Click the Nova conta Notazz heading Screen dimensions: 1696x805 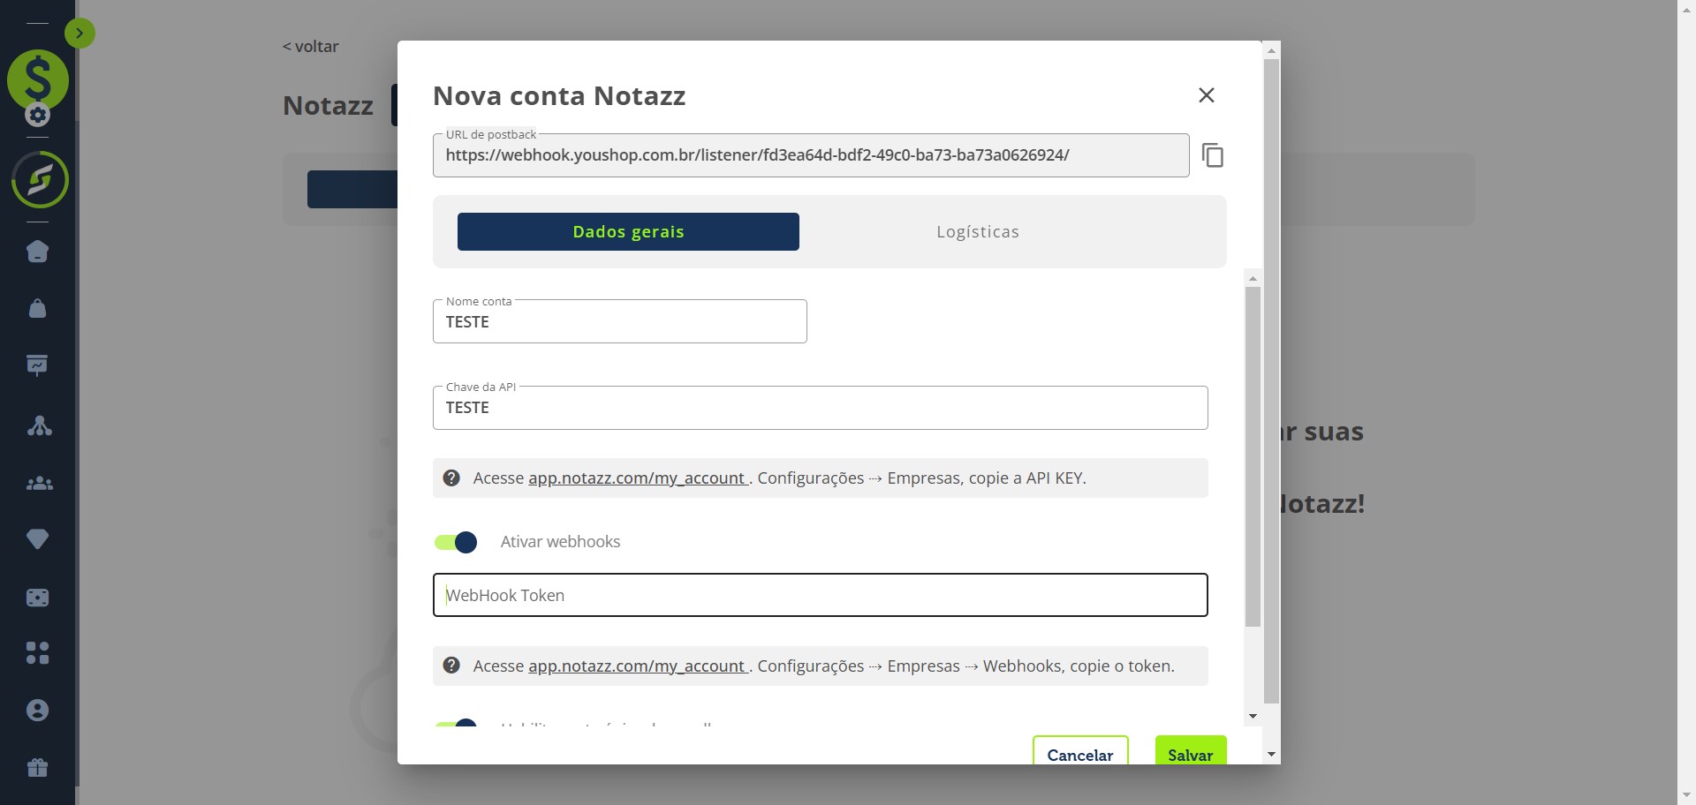(559, 95)
